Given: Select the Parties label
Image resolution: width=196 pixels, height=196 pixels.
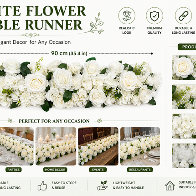Looking at the screenshot, I should (14, 170).
